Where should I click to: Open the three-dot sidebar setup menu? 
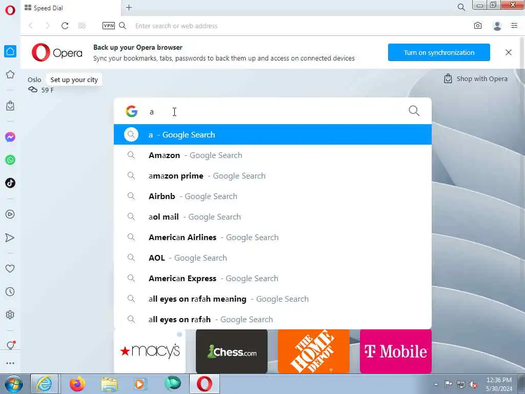10,363
